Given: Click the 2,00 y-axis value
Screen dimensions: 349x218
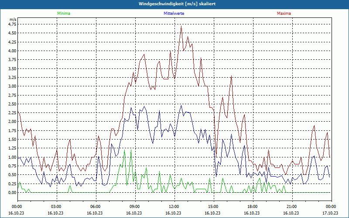Looking at the screenshot, I should pyautogui.click(x=12, y=122).
